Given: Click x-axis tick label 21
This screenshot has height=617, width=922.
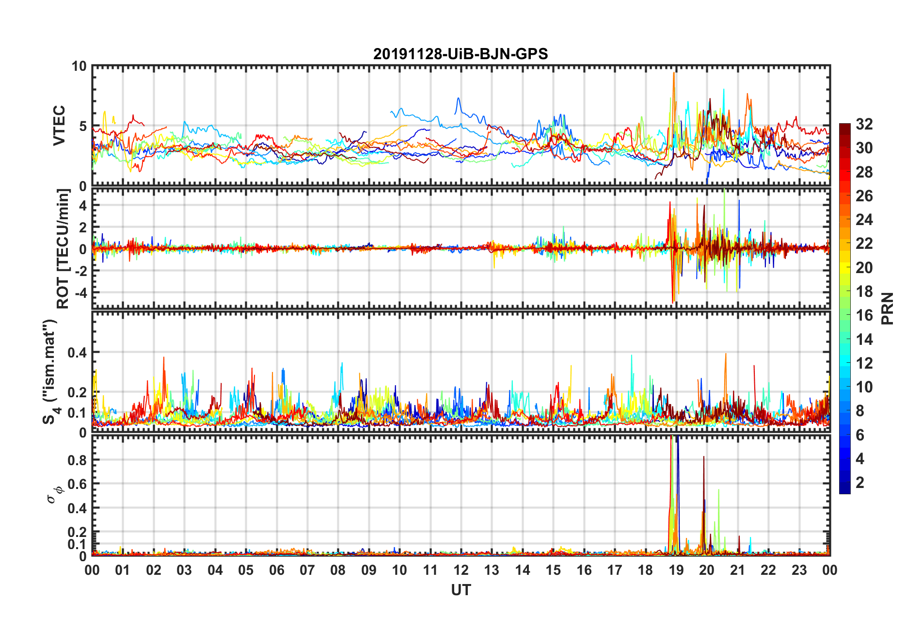Looking at the screenshot, I should tap(738, 570).
